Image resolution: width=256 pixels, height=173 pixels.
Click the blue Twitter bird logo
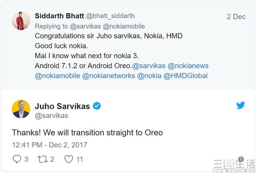point(241,105)
